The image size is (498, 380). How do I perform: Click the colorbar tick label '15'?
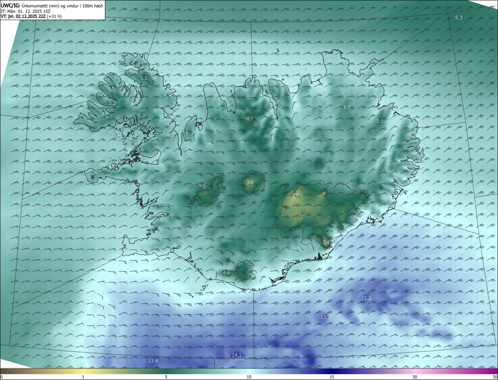[x=332, y=377]
